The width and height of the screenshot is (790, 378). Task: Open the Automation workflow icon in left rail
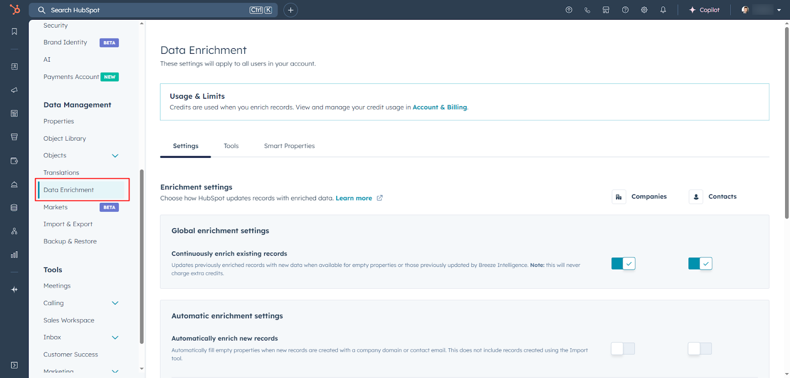[x=14, y=231]
